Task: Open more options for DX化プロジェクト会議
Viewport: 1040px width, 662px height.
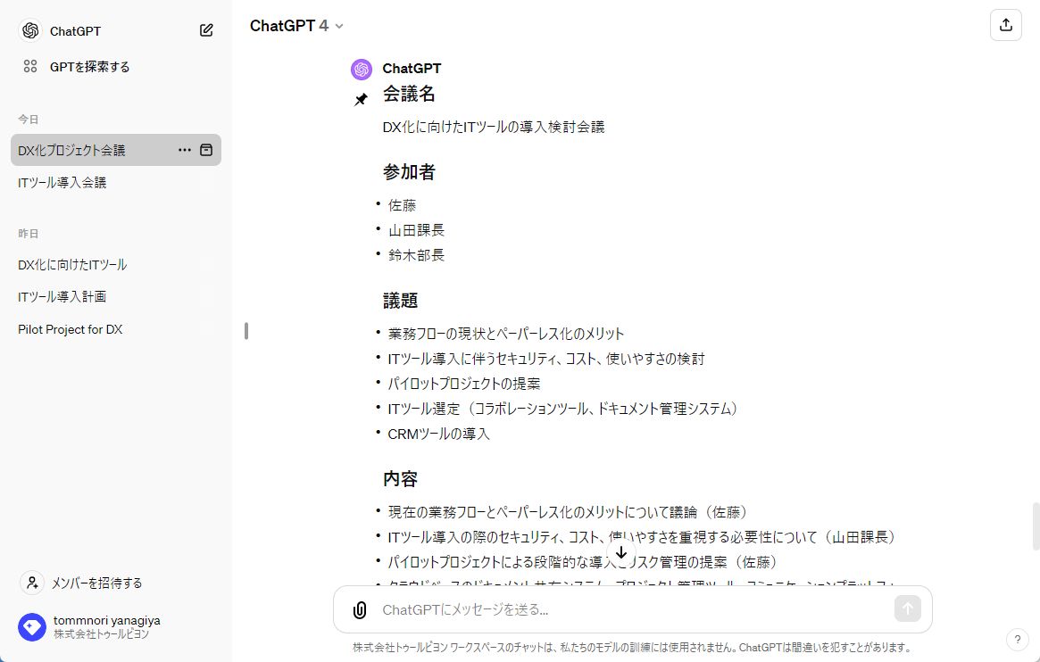Action: [x=185, y=150]
